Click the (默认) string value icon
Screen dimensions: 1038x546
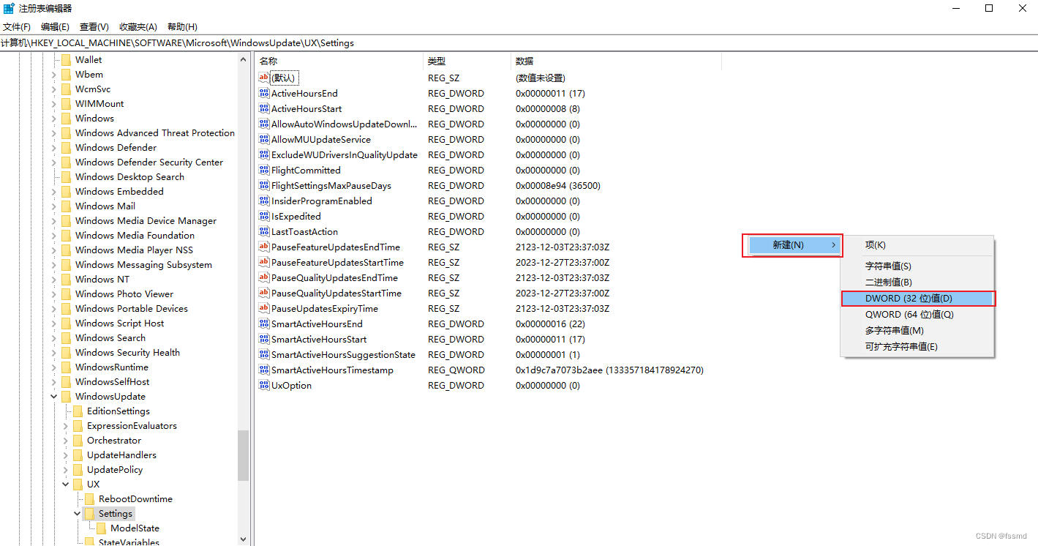click(x=263, y=78)
